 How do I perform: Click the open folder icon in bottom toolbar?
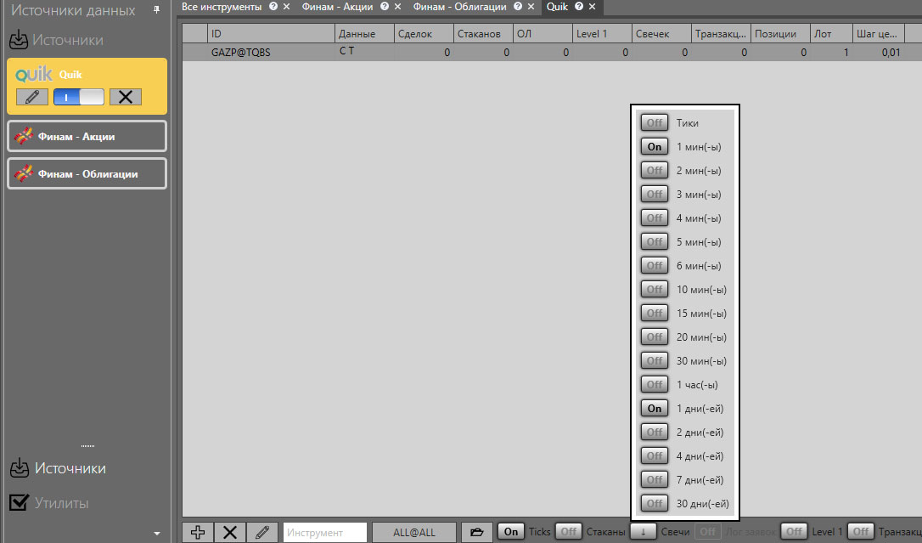click(477, 532)
